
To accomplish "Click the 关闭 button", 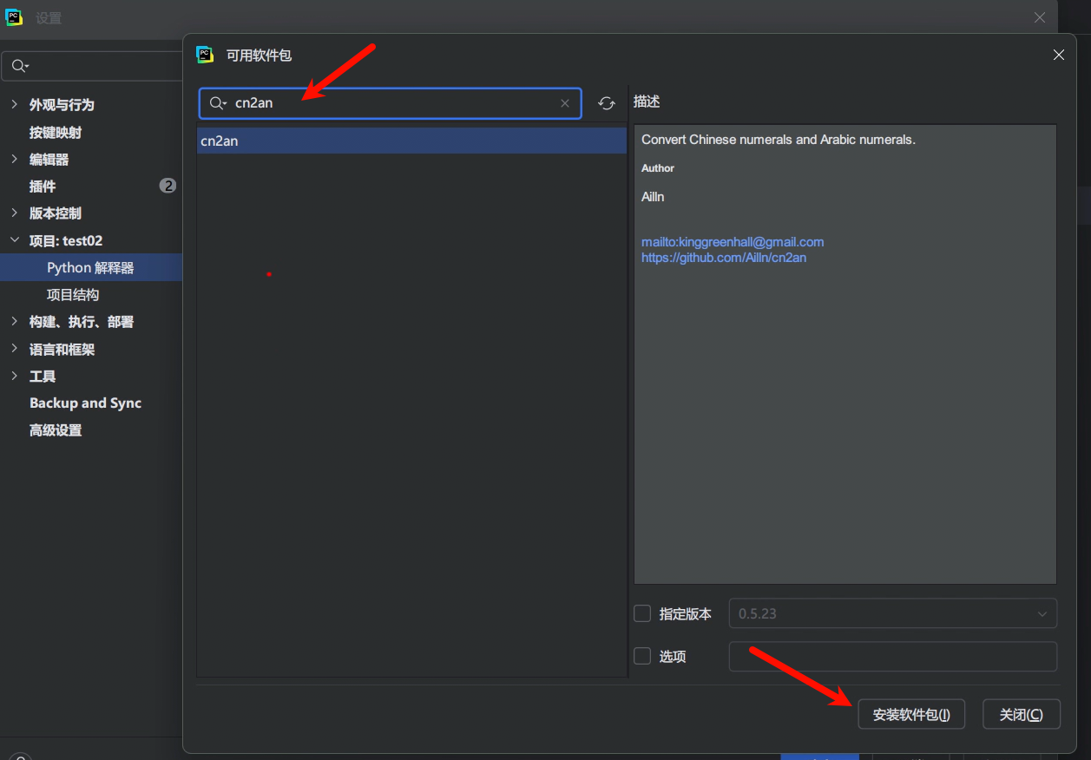I will 1022,715.
